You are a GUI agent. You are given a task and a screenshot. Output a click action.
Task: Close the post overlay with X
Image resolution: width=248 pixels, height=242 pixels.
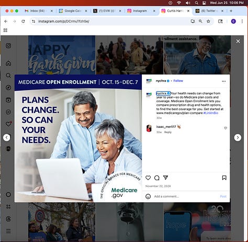[238, 41]
